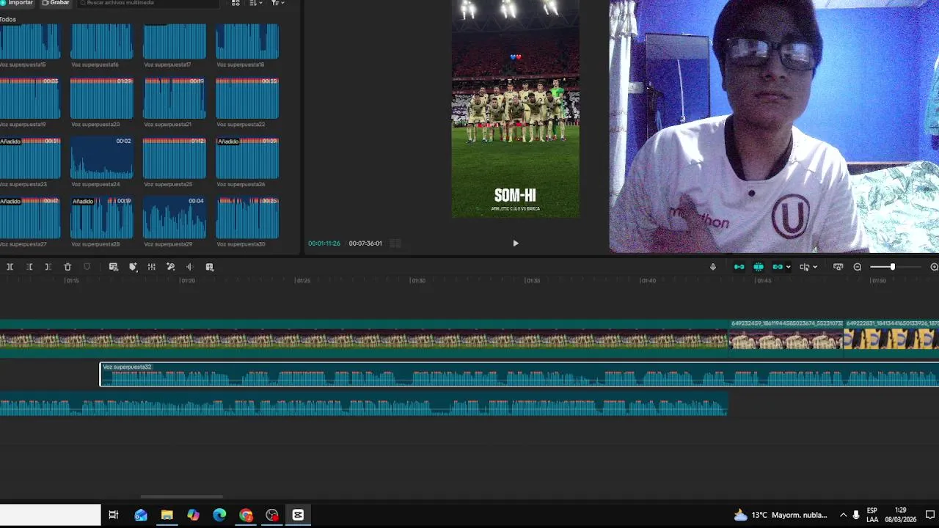Select the Voz superpuesta18 audio thumbnail
This screenshot has height=528, width=939.
point(247,41)
